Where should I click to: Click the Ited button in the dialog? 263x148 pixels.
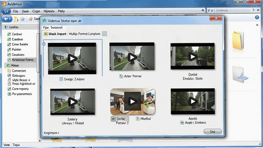click(x=212, y=132)
